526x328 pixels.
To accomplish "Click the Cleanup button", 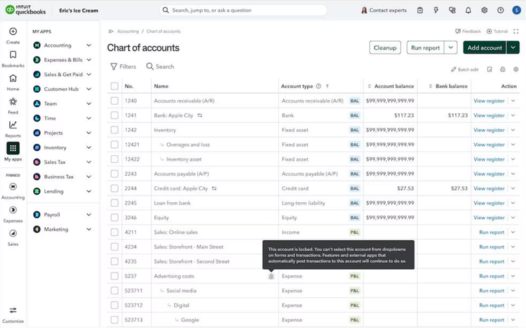I will tap(385, 48).
